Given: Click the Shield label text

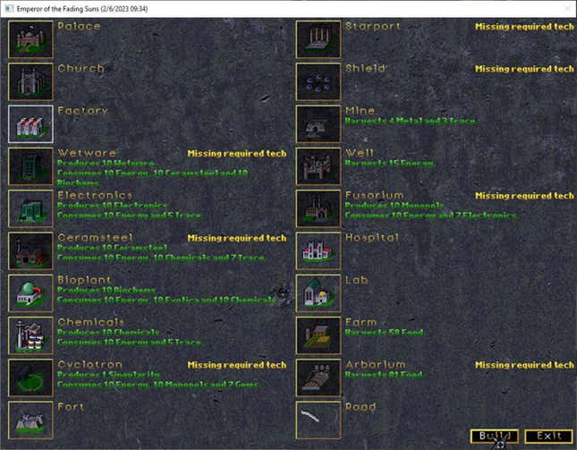Looking at the screenshot, I should click(365, 68).
